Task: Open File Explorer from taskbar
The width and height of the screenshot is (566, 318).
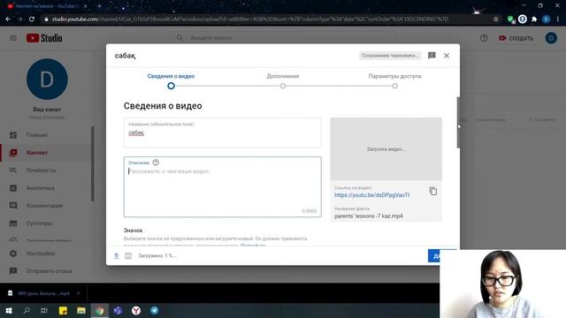Action: pyautogui.click(x=81, y=310)
